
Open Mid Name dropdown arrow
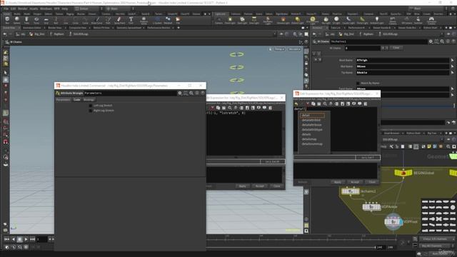[x=453, y=66]
